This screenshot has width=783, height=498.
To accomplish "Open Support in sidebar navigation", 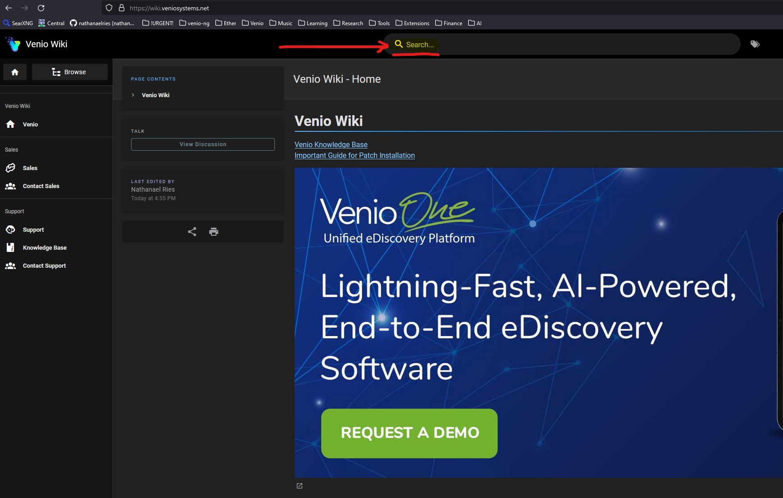I will (56, 229).
